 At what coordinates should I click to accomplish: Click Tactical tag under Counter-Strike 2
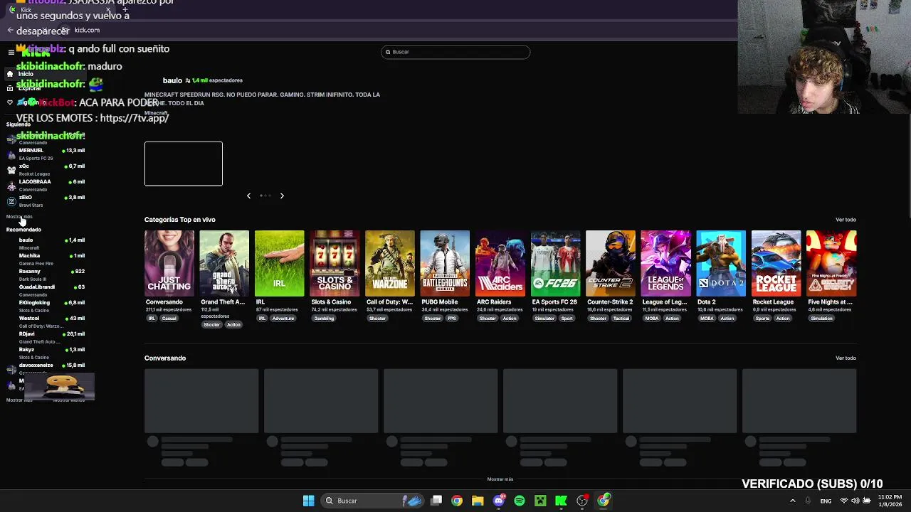[x=621, y=319]
